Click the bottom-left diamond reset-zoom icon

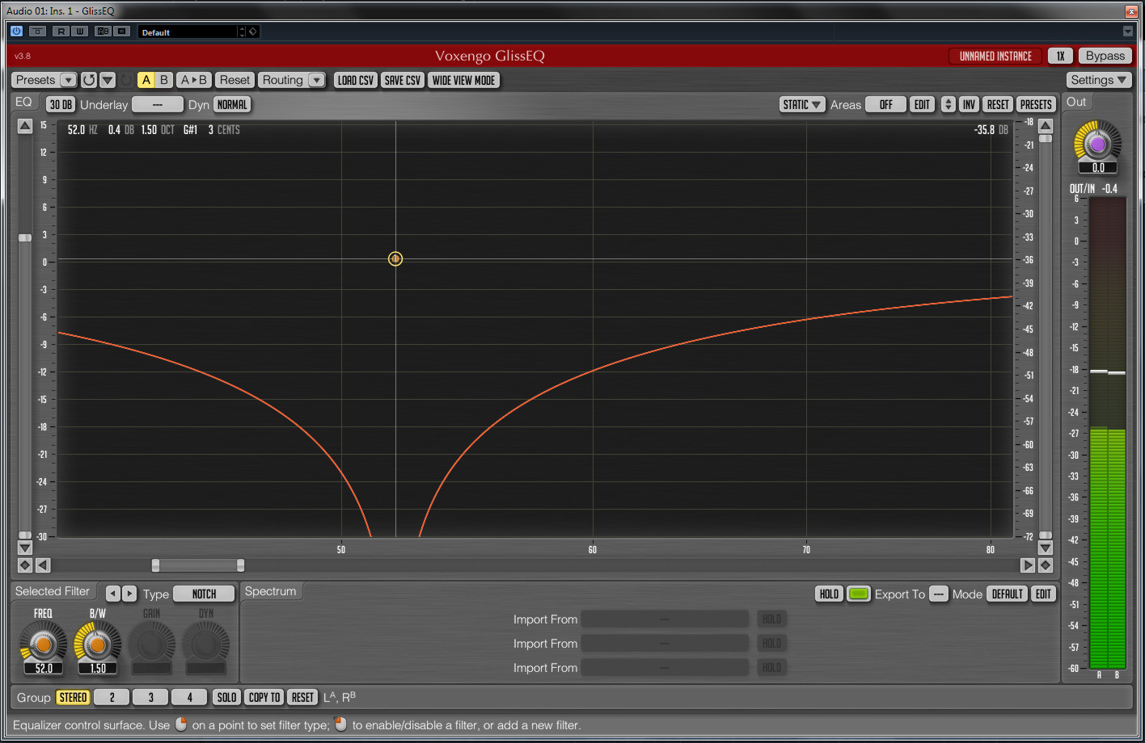point(25,565)
